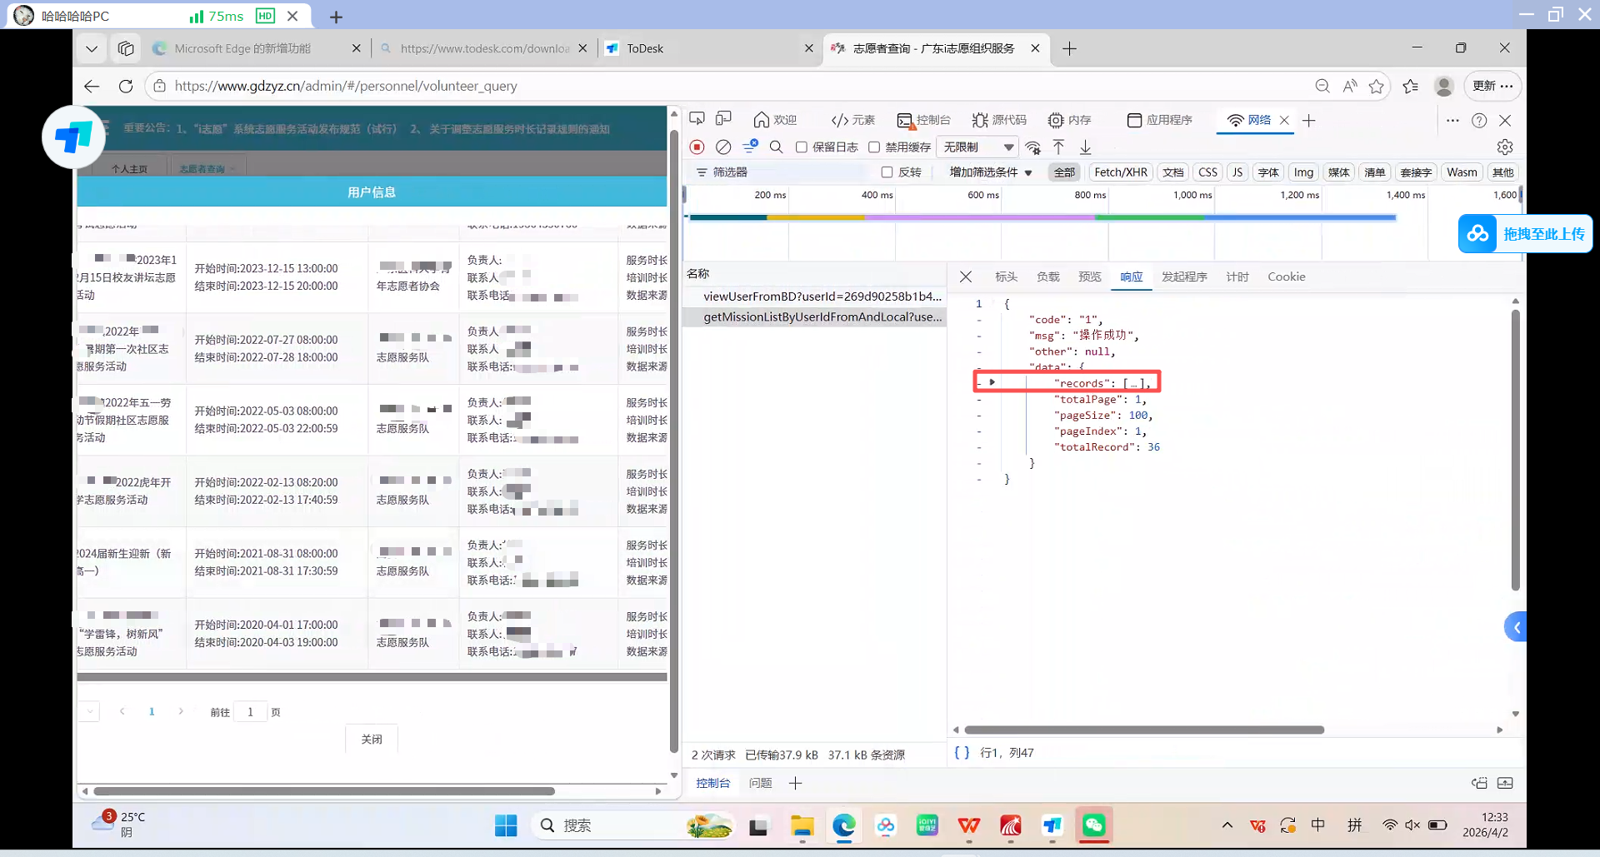Open WPS Office from taskbar
The image size is (1600, 857).
click(968, 825)
